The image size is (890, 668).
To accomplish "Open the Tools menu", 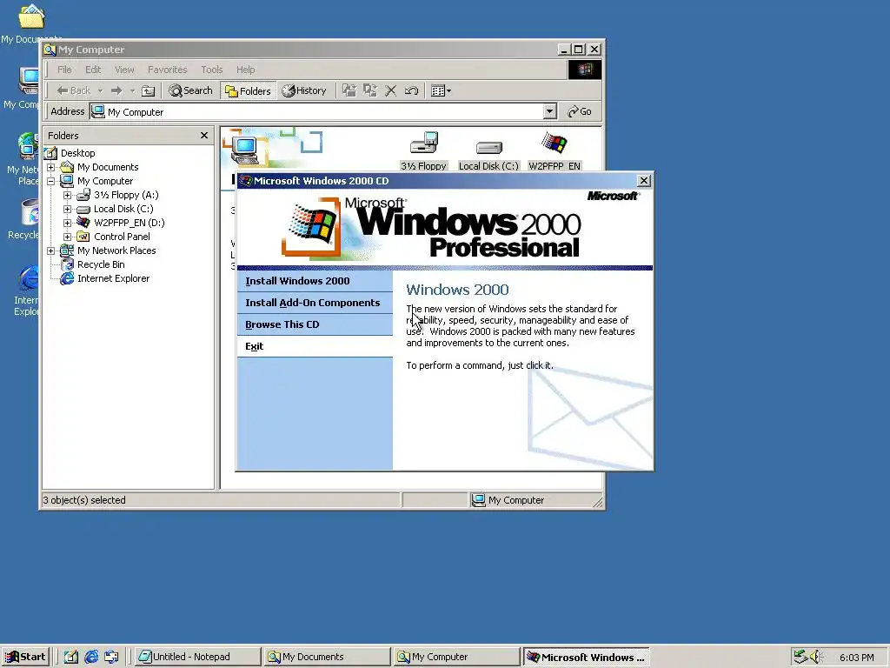I will click(x=212, y=70).
